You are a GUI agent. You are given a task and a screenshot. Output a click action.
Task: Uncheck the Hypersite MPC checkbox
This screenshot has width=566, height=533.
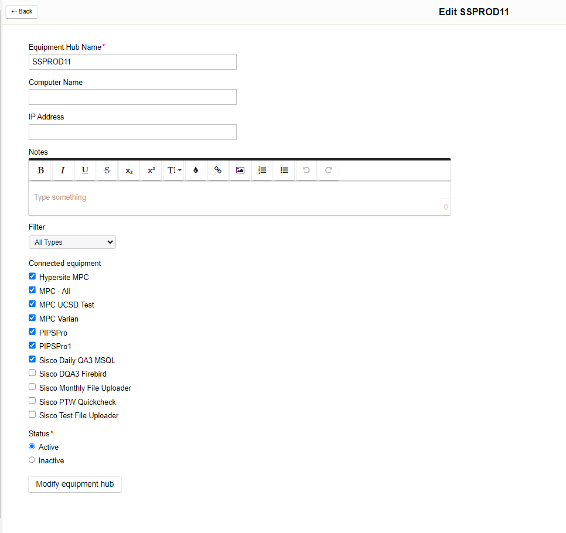pyautogui.click(x=32, y=276)
